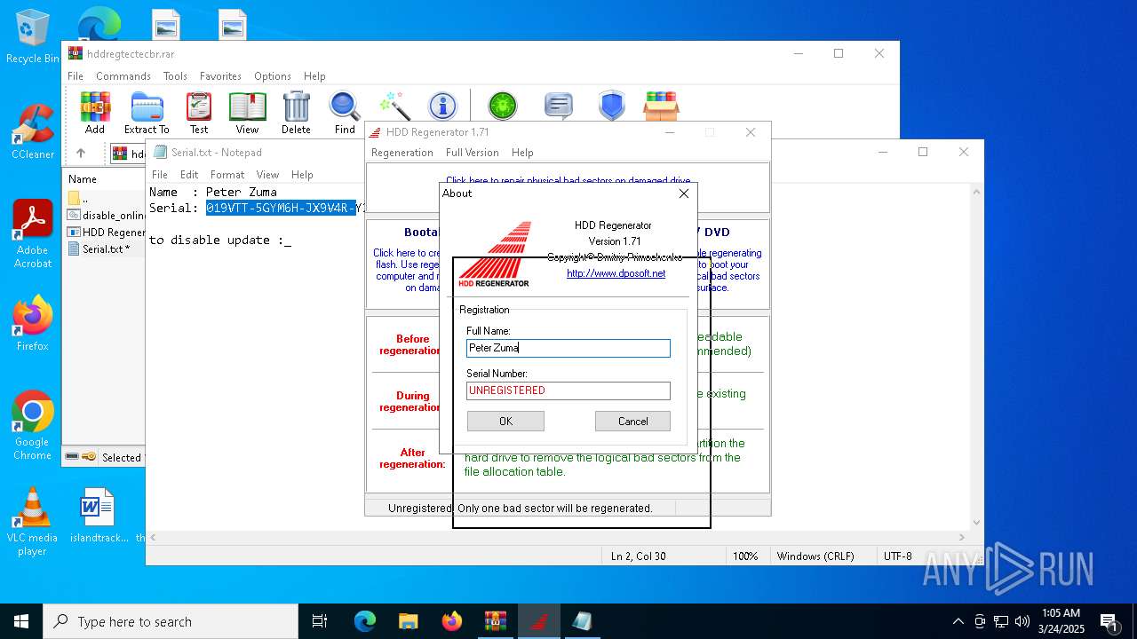This screenshot has height=639, width=1137.
Task: Select the disable_online file in WinRAR list
Action: [107, 215]
